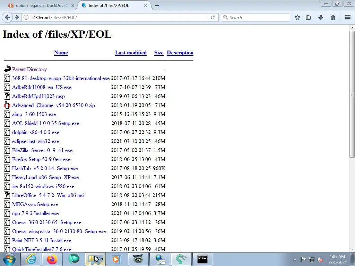
Task: Go forward using the browser forward arrow
Action: [17, 17]
